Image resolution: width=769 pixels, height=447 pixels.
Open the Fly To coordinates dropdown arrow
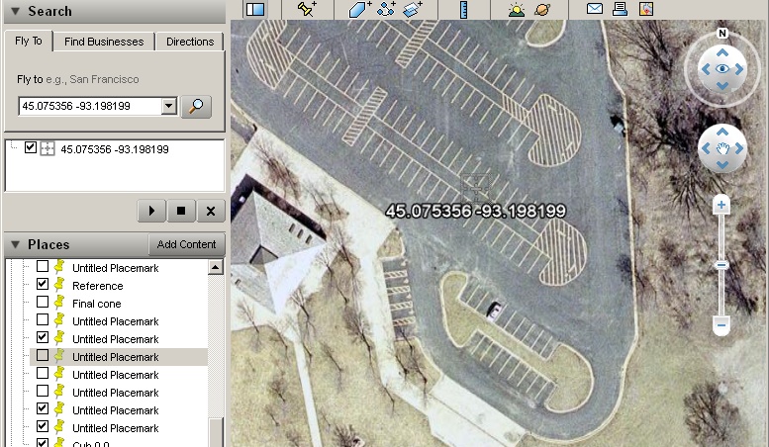click(x=168, y=107)
